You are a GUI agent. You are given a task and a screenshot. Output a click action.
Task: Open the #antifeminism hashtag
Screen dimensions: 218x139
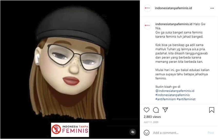coord(165,99)
